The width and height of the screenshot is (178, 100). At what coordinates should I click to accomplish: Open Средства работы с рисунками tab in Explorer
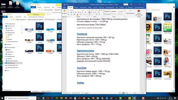(36, 17)
